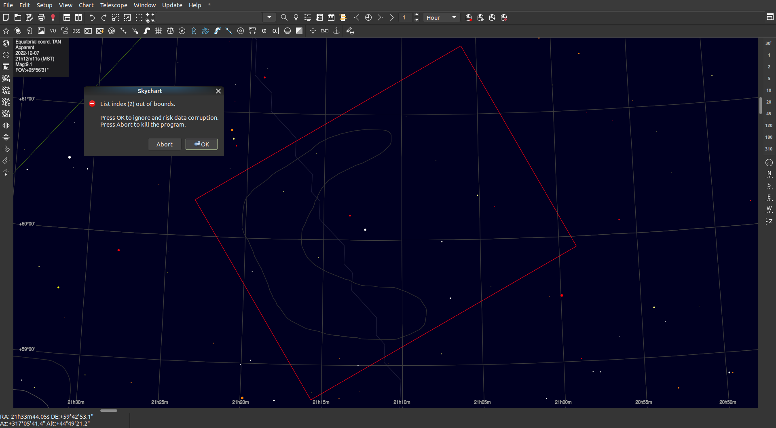Open the calendar icon in toolbar
The height and width of the screenshot is (428, 776).
tap(331, 18)
